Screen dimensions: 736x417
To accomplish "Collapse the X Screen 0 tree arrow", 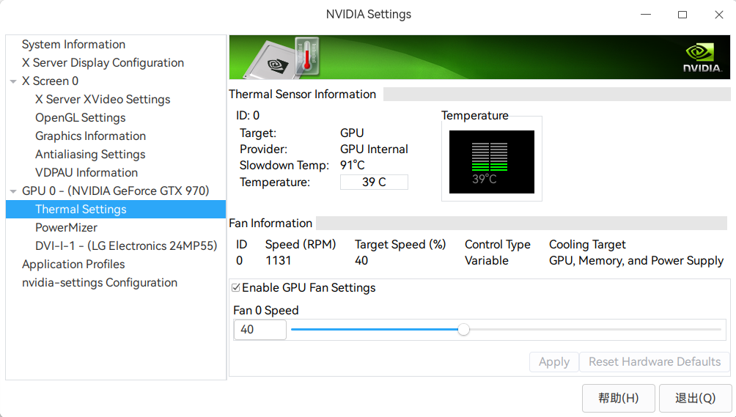I will coord(13,81).
